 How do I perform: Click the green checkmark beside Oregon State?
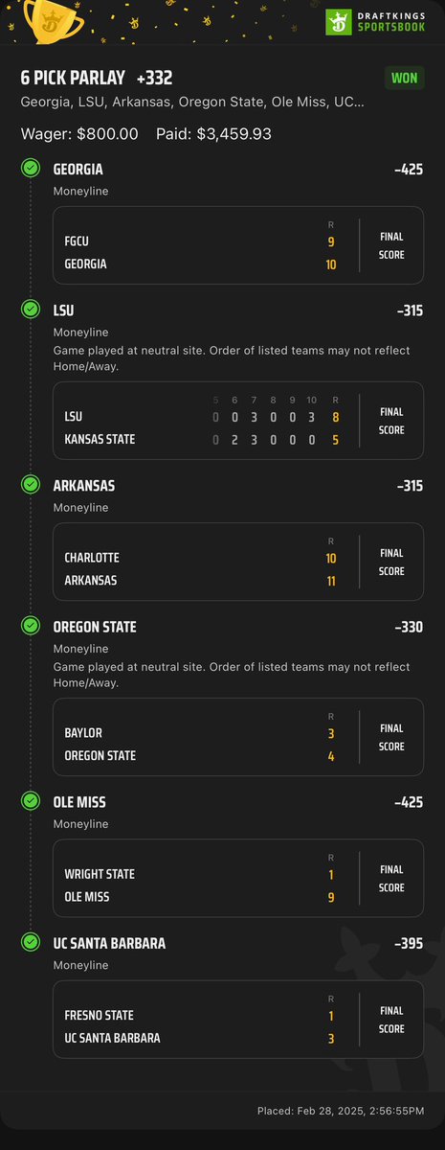click(31, 627)
